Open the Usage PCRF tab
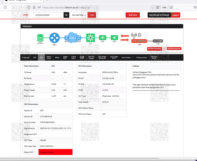Viewport: 197px width, 161px height. coord(82,58)
